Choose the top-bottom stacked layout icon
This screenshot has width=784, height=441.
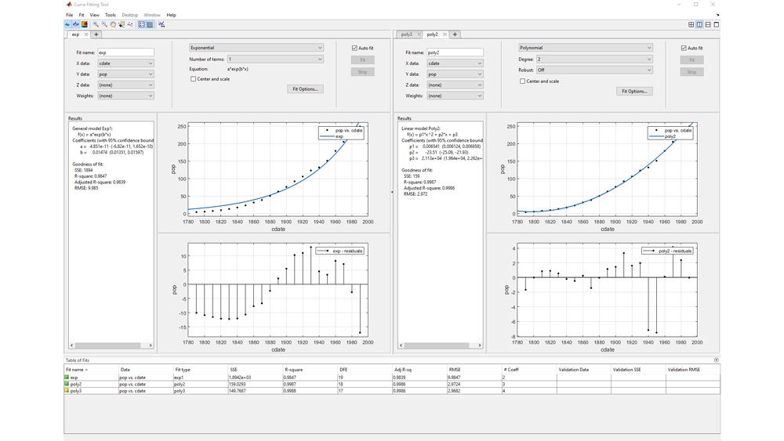(708, 24)
